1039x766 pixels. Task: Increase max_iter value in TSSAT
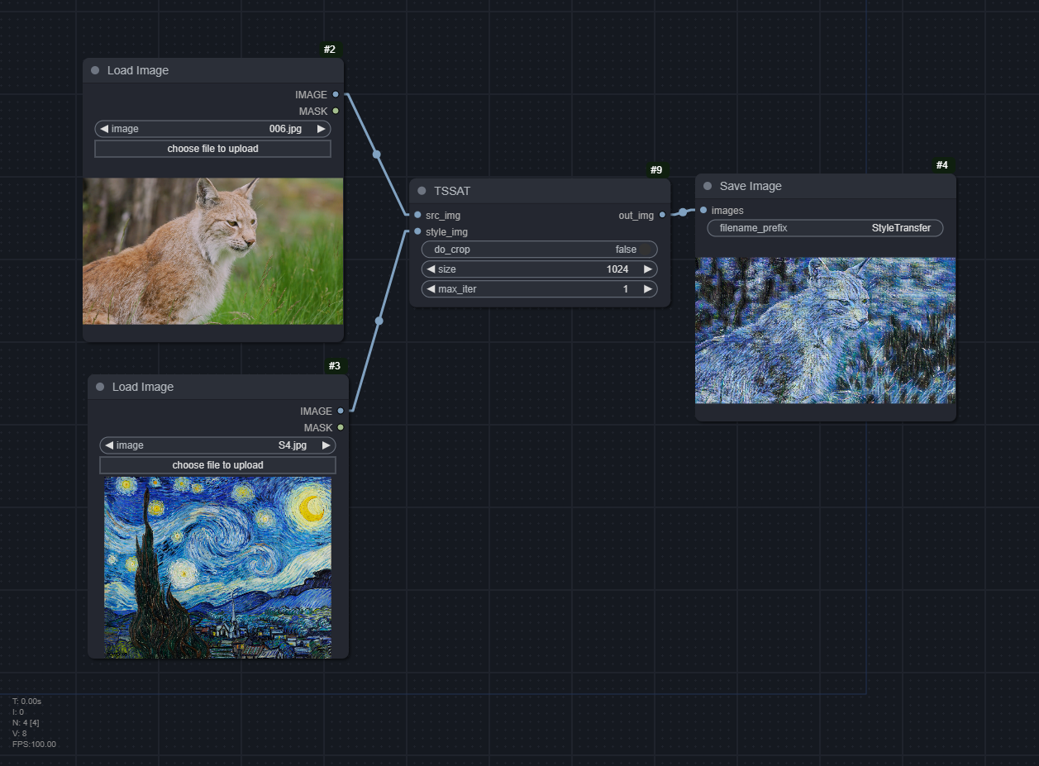pos(648,289)
